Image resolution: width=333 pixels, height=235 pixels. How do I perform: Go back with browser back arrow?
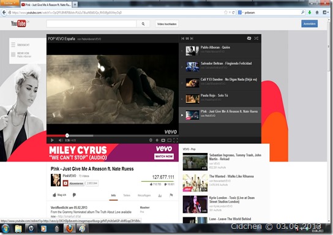pos(4,12)
